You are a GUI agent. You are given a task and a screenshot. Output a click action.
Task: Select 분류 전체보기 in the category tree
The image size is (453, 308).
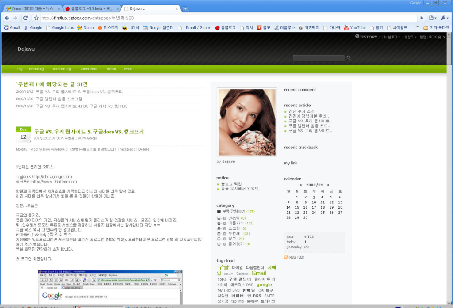[234, 212]
